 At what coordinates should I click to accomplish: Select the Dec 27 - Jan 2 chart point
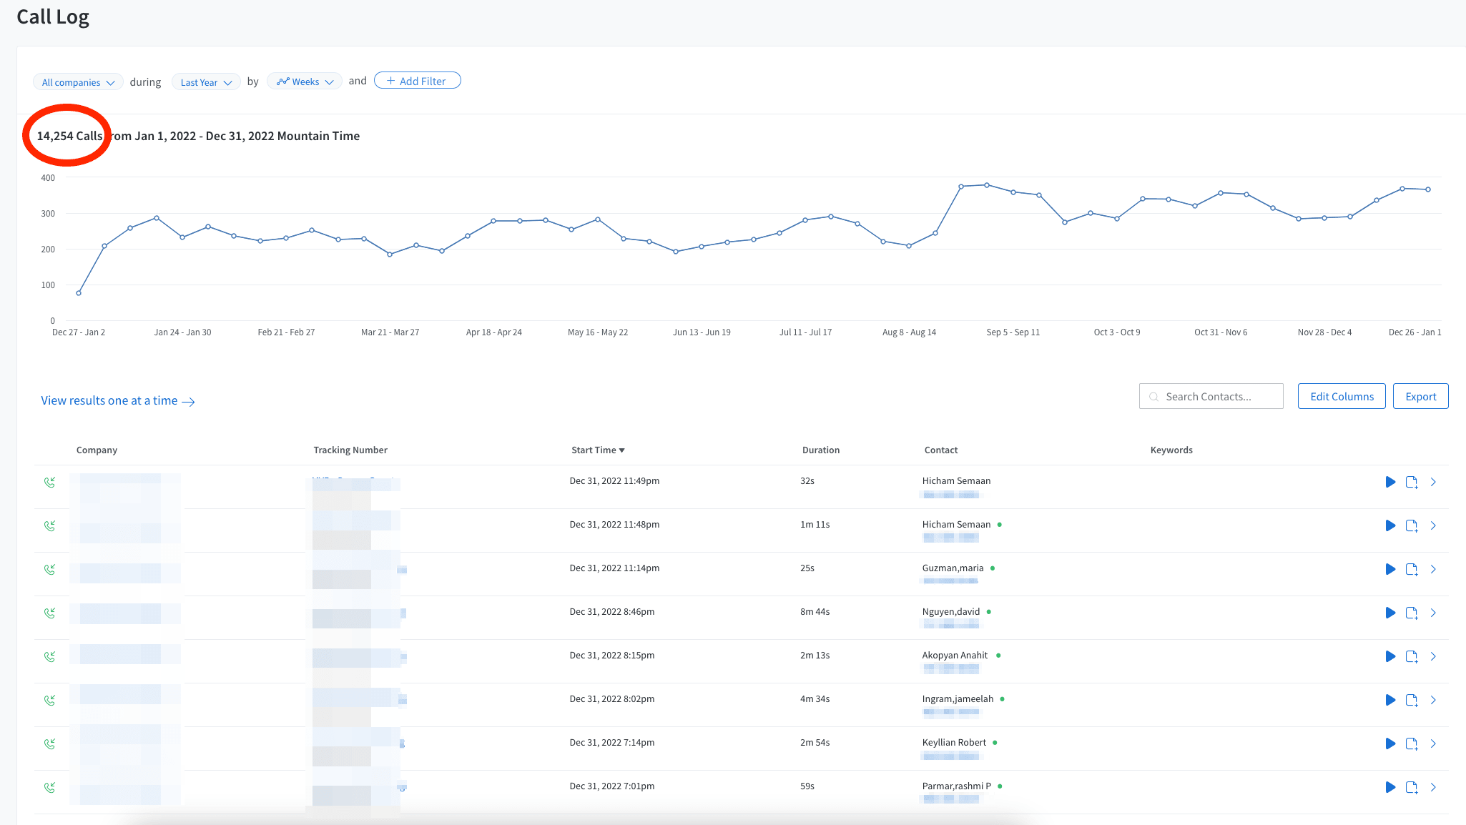tap(79, 293)
